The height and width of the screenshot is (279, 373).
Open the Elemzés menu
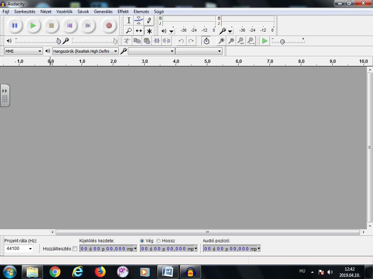point(141,11)
